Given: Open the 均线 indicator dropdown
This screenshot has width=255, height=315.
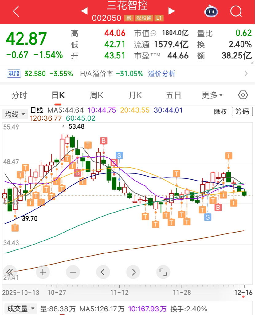Looking at the screenshot, I should pos(15,114).
